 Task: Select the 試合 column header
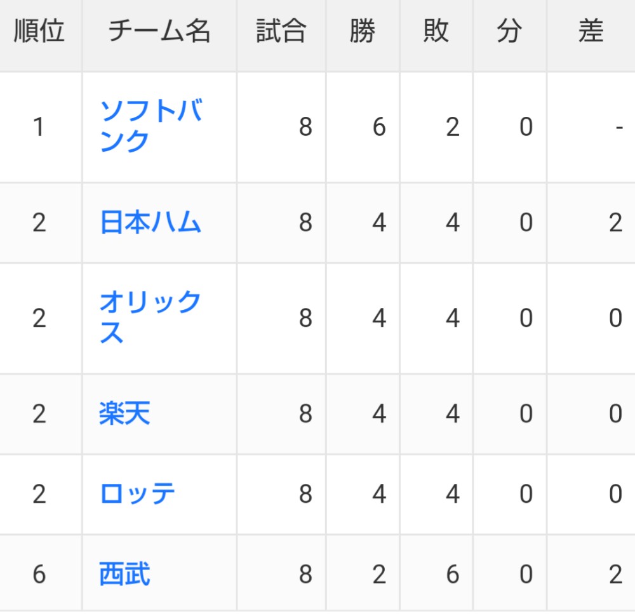tap(281, 32)
